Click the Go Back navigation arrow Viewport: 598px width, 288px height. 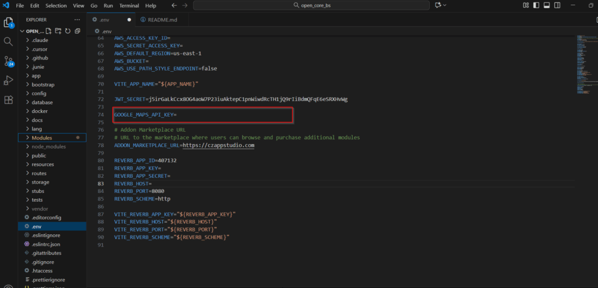(173, 6)
